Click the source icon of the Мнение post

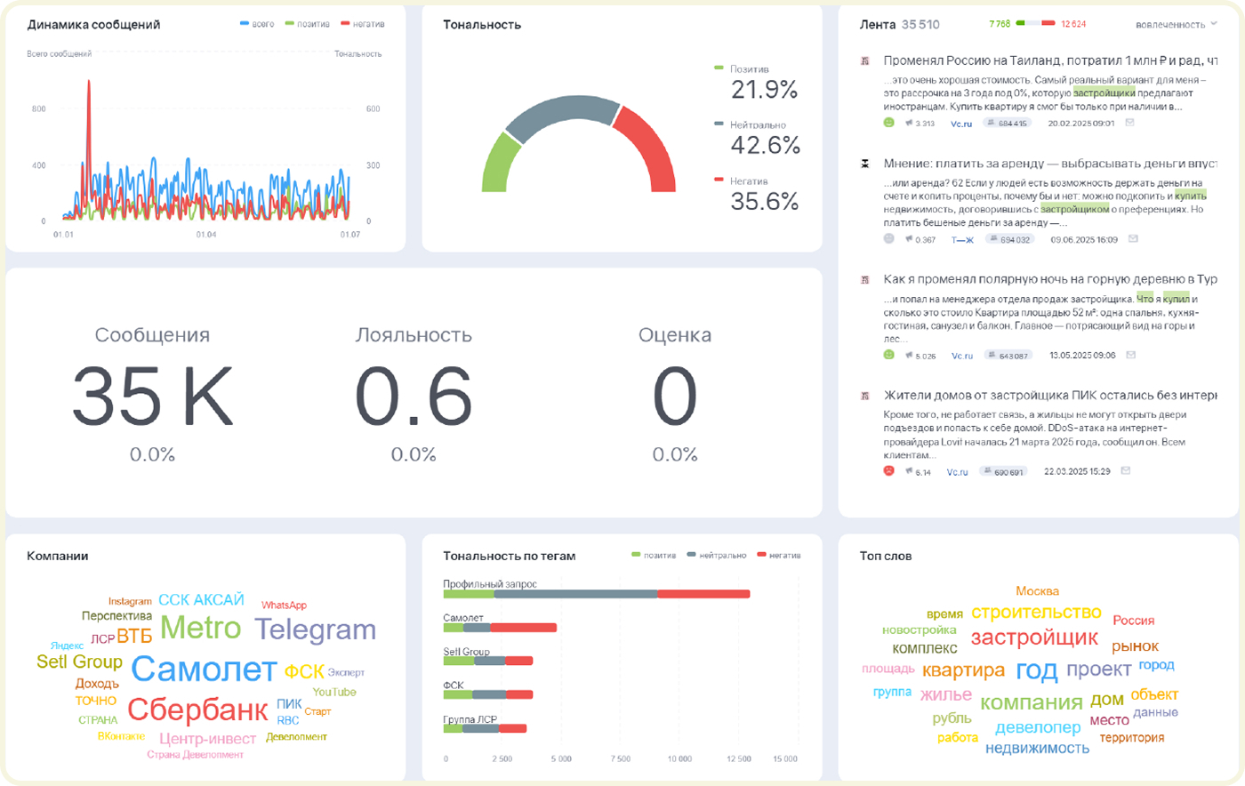pos(864,164)
